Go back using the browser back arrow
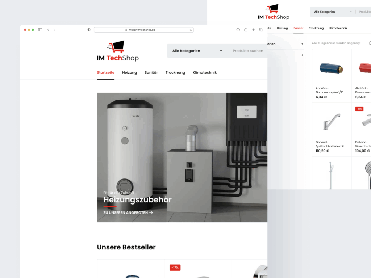The height and width of the screenshot is (278, 371). pyautogui.click(x=48, y=30)
